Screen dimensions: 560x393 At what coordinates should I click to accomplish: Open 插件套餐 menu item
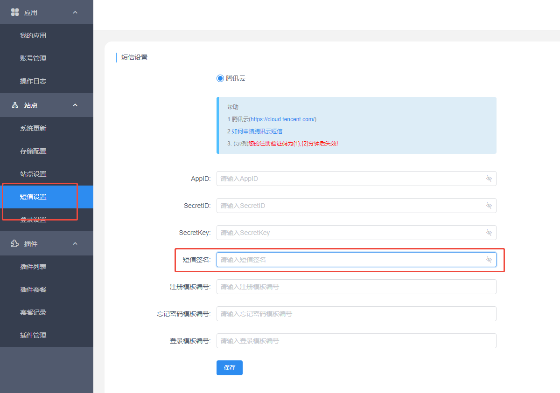[x=47, y=290]
